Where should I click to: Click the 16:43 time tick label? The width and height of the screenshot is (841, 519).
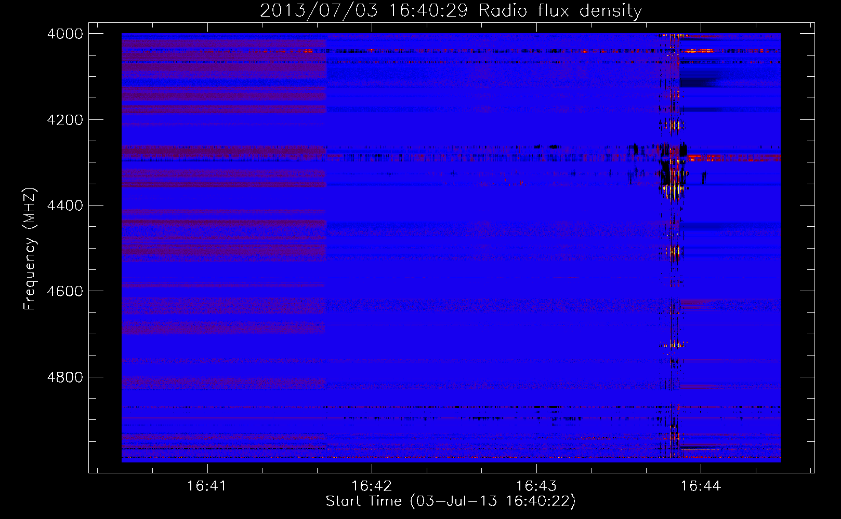(536, 486)
